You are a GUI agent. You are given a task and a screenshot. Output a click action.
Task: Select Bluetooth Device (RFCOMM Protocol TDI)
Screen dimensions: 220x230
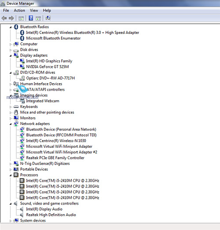coord(61,135)
